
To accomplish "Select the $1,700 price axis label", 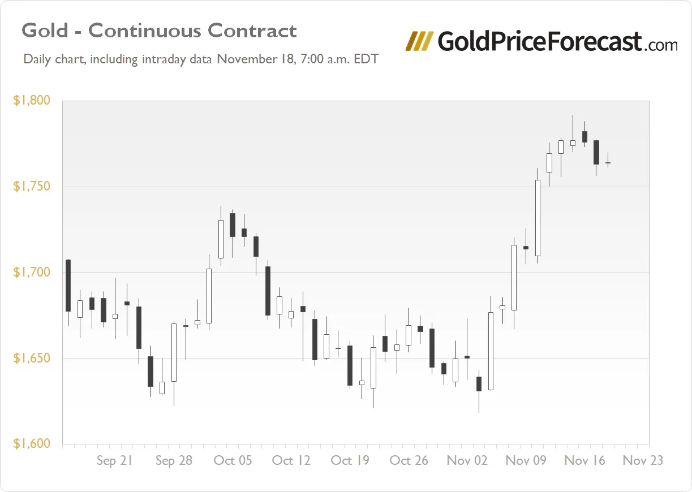I will coord(32,273).
